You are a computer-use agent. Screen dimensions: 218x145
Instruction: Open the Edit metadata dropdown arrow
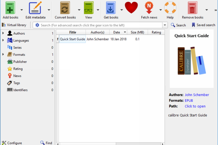pos(49,10)
